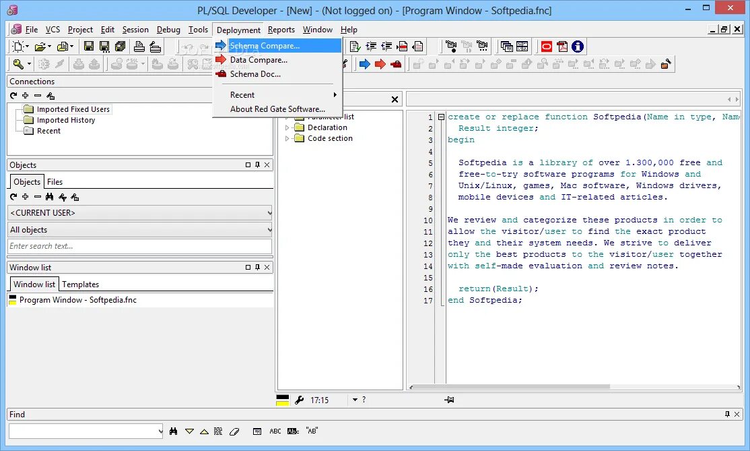The width and height of the screenshot is (750, 451).
Task: Click the Tile windows icon
Action: [x=522, y=47]
